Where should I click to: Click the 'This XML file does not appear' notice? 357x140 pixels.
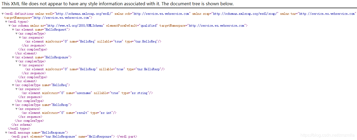tap(118, 4)
